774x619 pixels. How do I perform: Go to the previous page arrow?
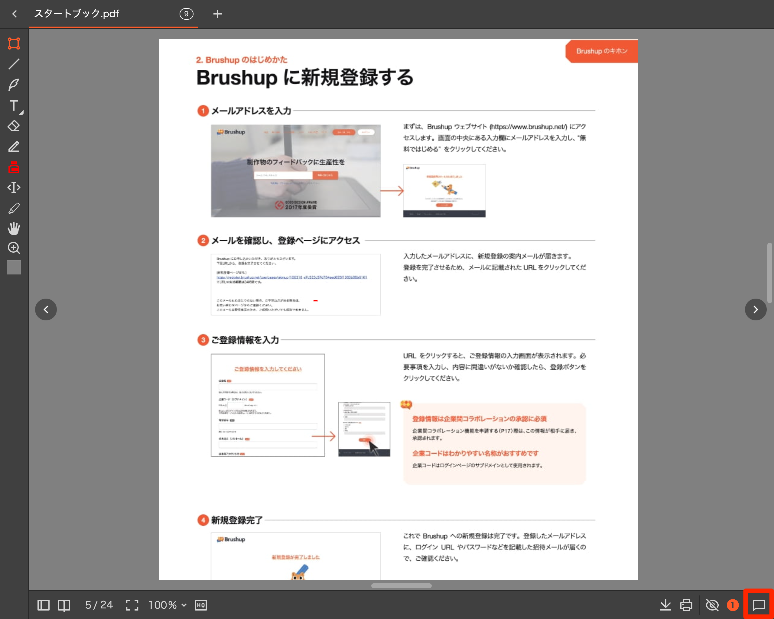46,309
